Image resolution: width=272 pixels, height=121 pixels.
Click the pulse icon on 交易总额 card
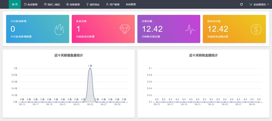[x=190, y=29]
